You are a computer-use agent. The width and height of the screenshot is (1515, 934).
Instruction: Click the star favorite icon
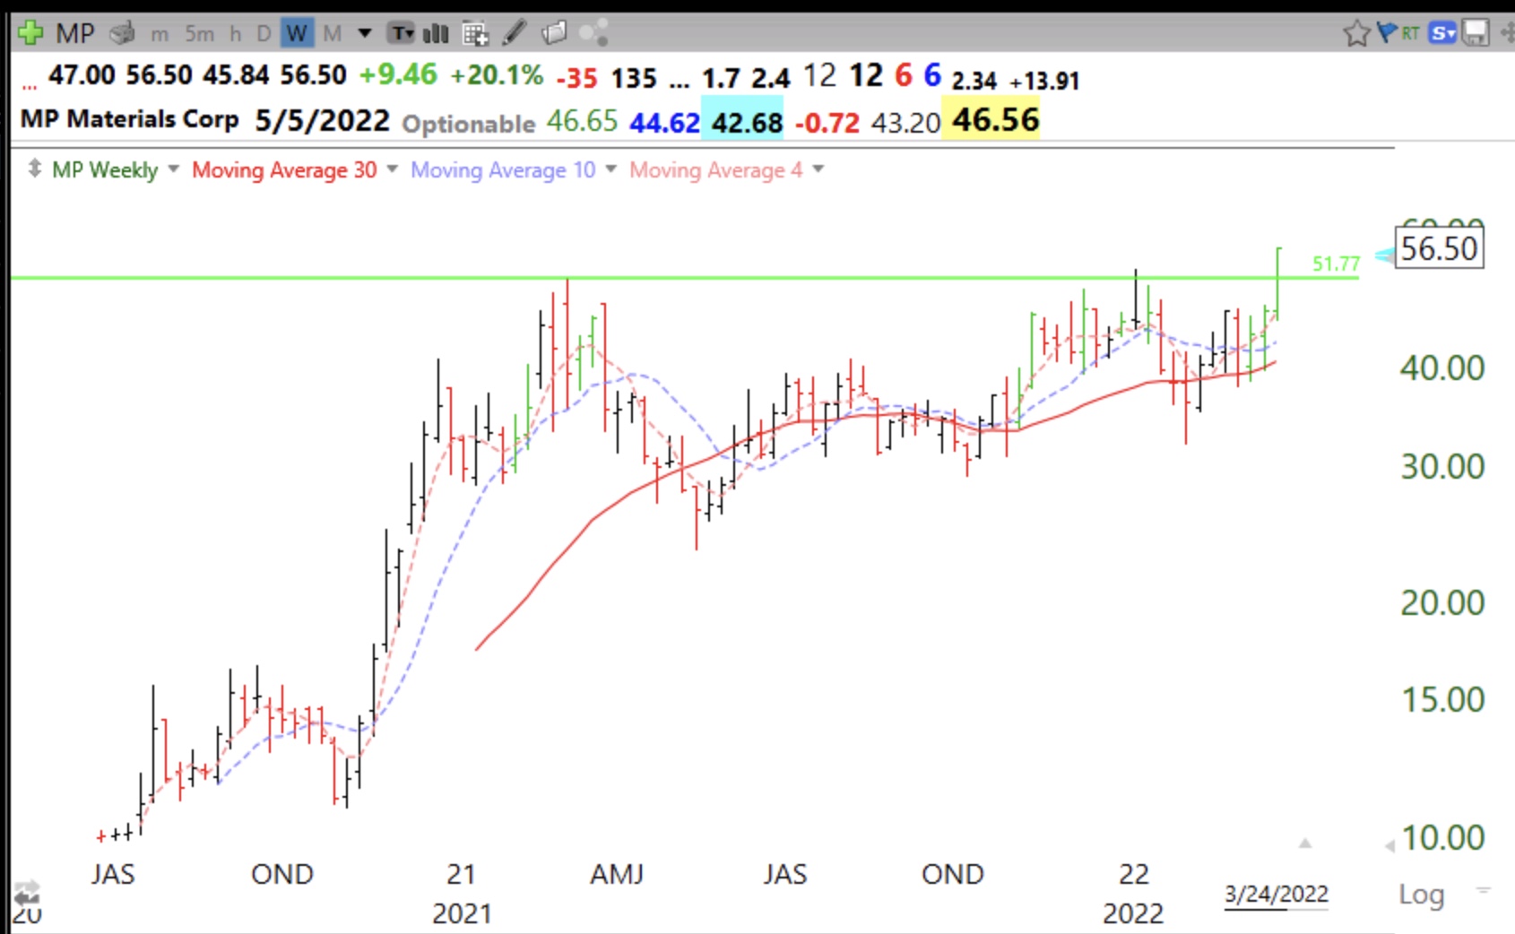click(x=1356, y=34)
